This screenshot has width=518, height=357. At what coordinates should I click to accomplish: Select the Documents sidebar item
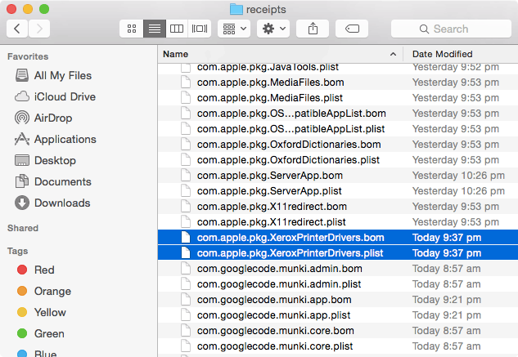[61, 181]
